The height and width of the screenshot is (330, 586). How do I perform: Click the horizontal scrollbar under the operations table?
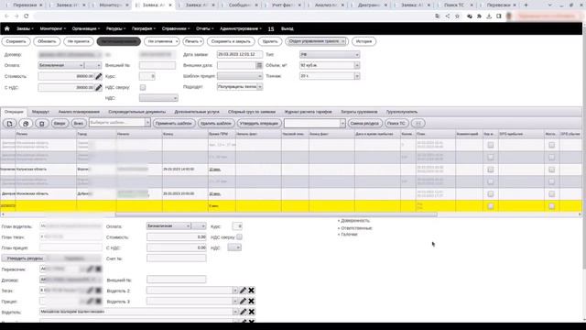(x=277, y=214)
